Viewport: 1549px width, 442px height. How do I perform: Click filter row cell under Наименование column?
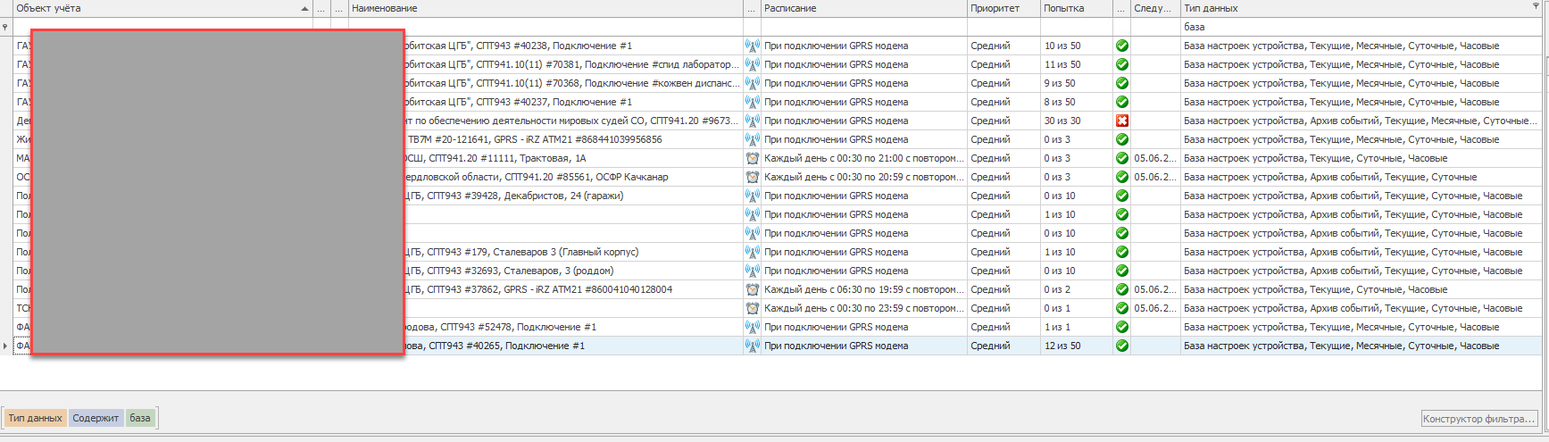coord(546,27)
